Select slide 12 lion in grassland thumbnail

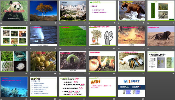(161, 36)
